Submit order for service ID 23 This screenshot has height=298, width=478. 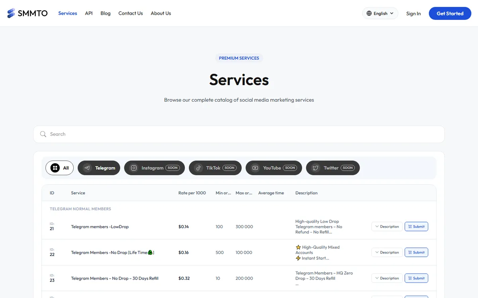coord(416,278)
